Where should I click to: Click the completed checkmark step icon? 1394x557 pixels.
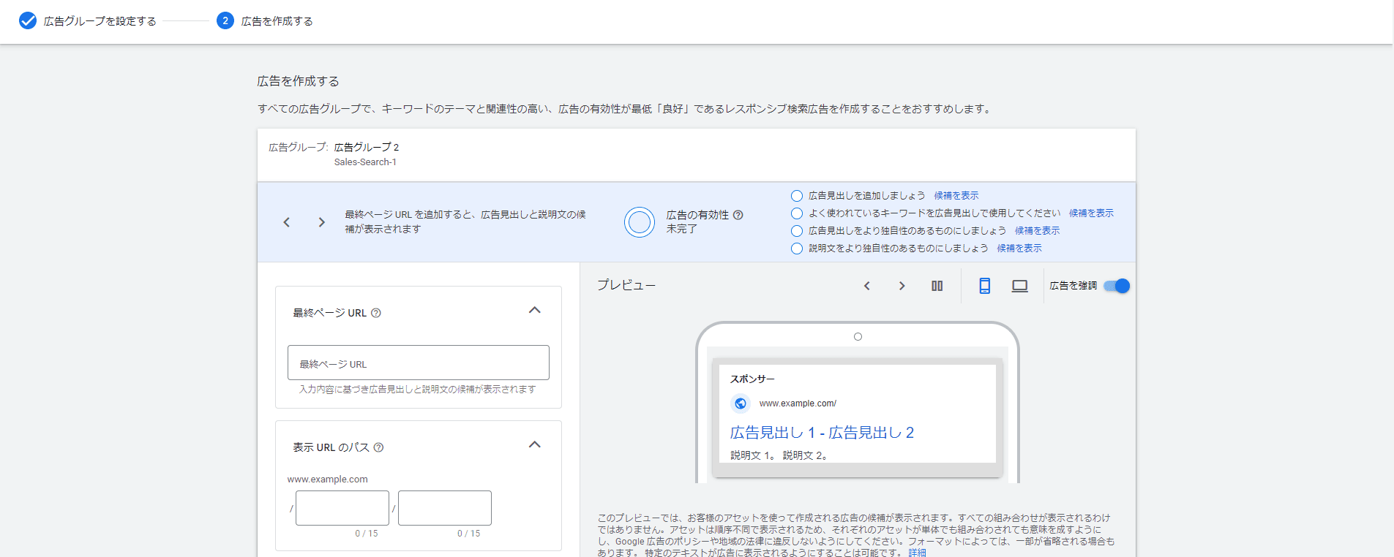pyautogui.click(x=28, y=20)
